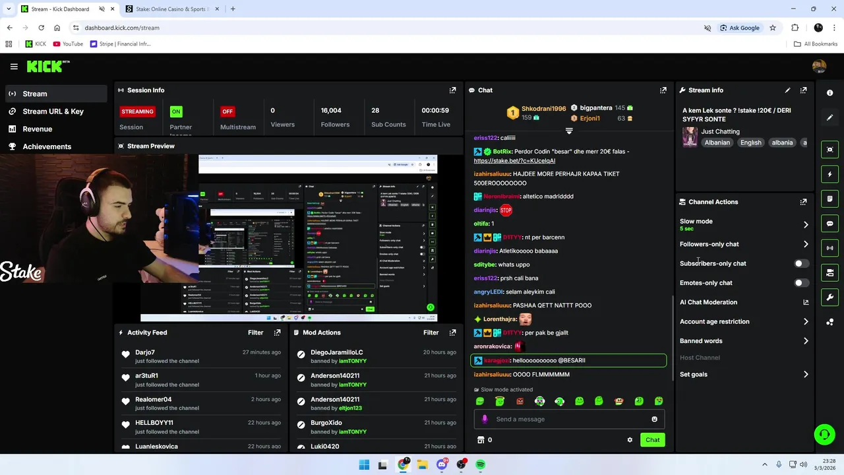Pop out the Mod Actions panel
844x475 pixels.
click(452, 332)
